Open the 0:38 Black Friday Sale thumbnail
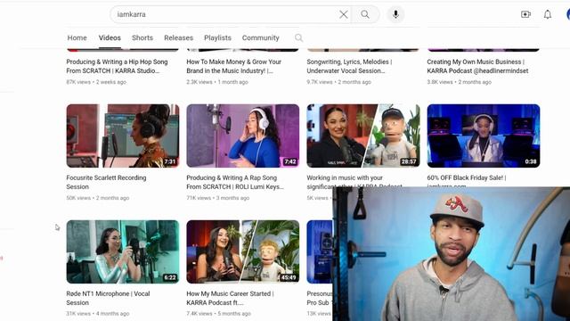570x321 pixels. click(x=484, y=136)
